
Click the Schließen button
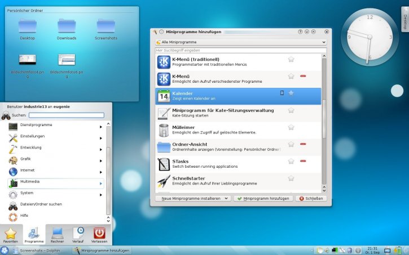coord(311,199)
